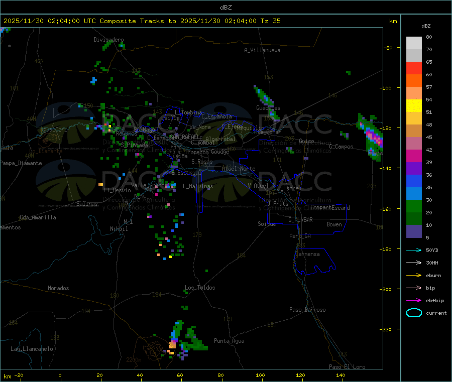Click the 'V_Atuel' map label
Image resolution: width=452 pixels, height=382 pixels.
(258, 186)
